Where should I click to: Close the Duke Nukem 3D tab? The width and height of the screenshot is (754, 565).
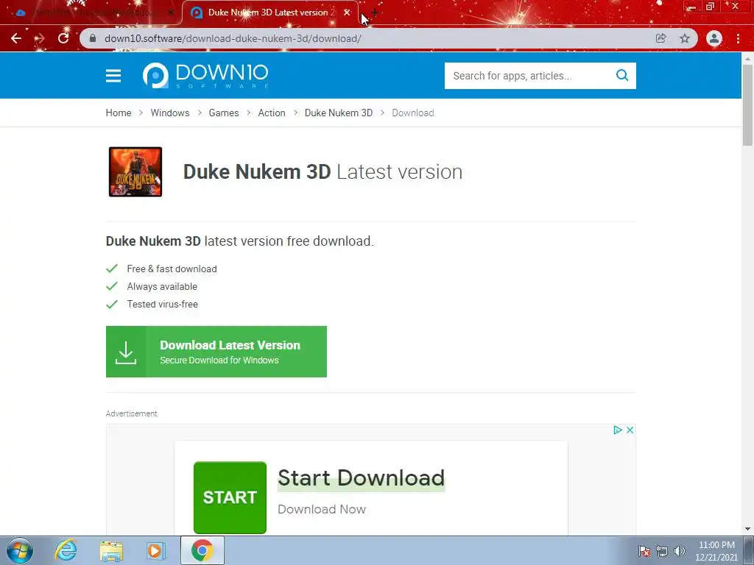[347, 13]
